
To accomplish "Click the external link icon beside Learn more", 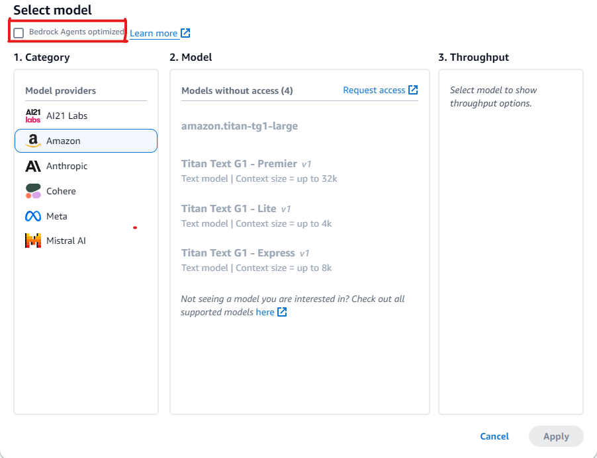I will point(185,32).
